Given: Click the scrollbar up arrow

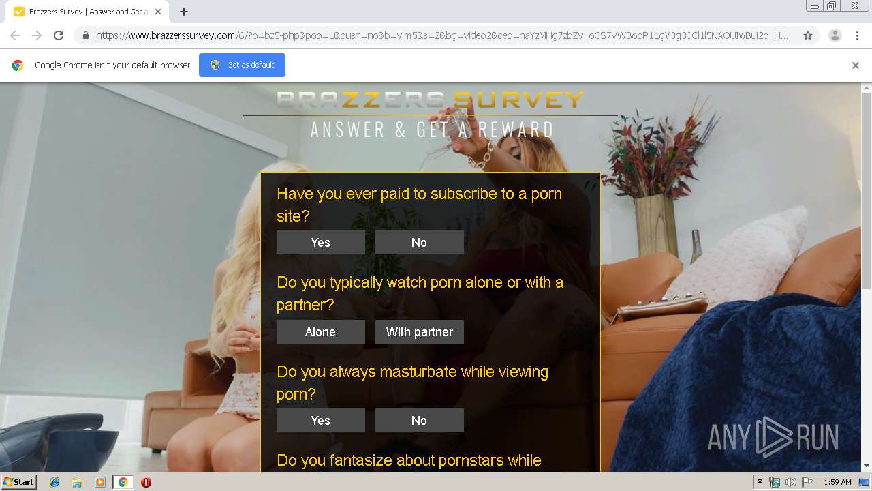Looking at the screenshot, I should click(x=867, y=87).
